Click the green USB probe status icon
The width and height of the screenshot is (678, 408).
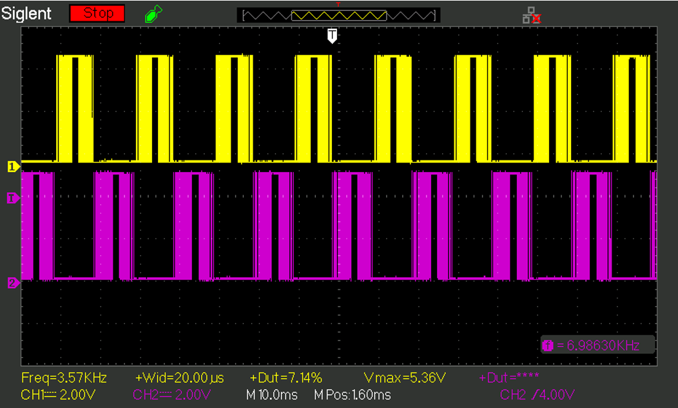coord(152,13)
